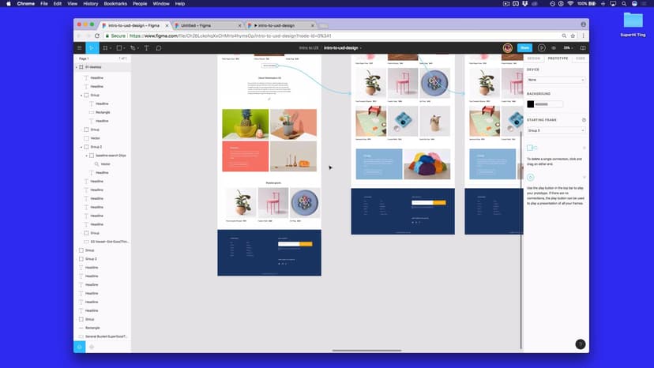
Task: Select the Text tool
Action: (147, 48)
